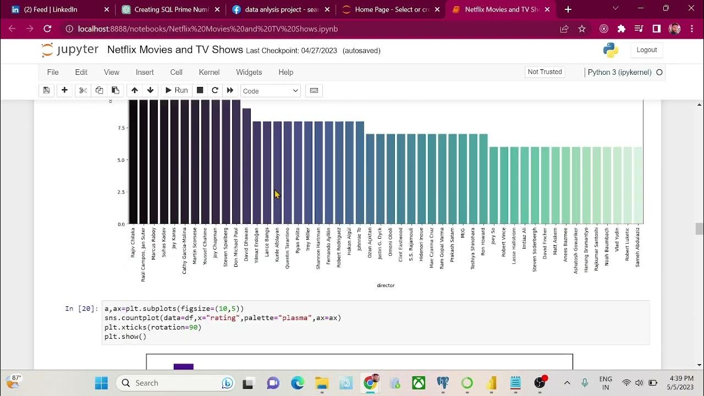Restart kernel and run all cells icon

click(230, 90)
